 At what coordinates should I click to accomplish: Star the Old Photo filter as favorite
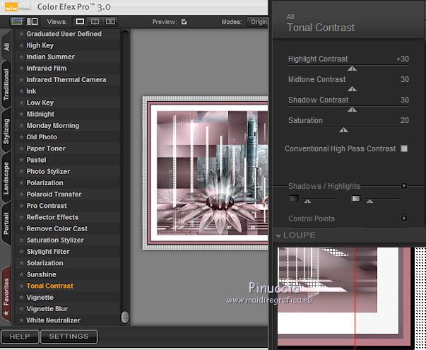21,137
